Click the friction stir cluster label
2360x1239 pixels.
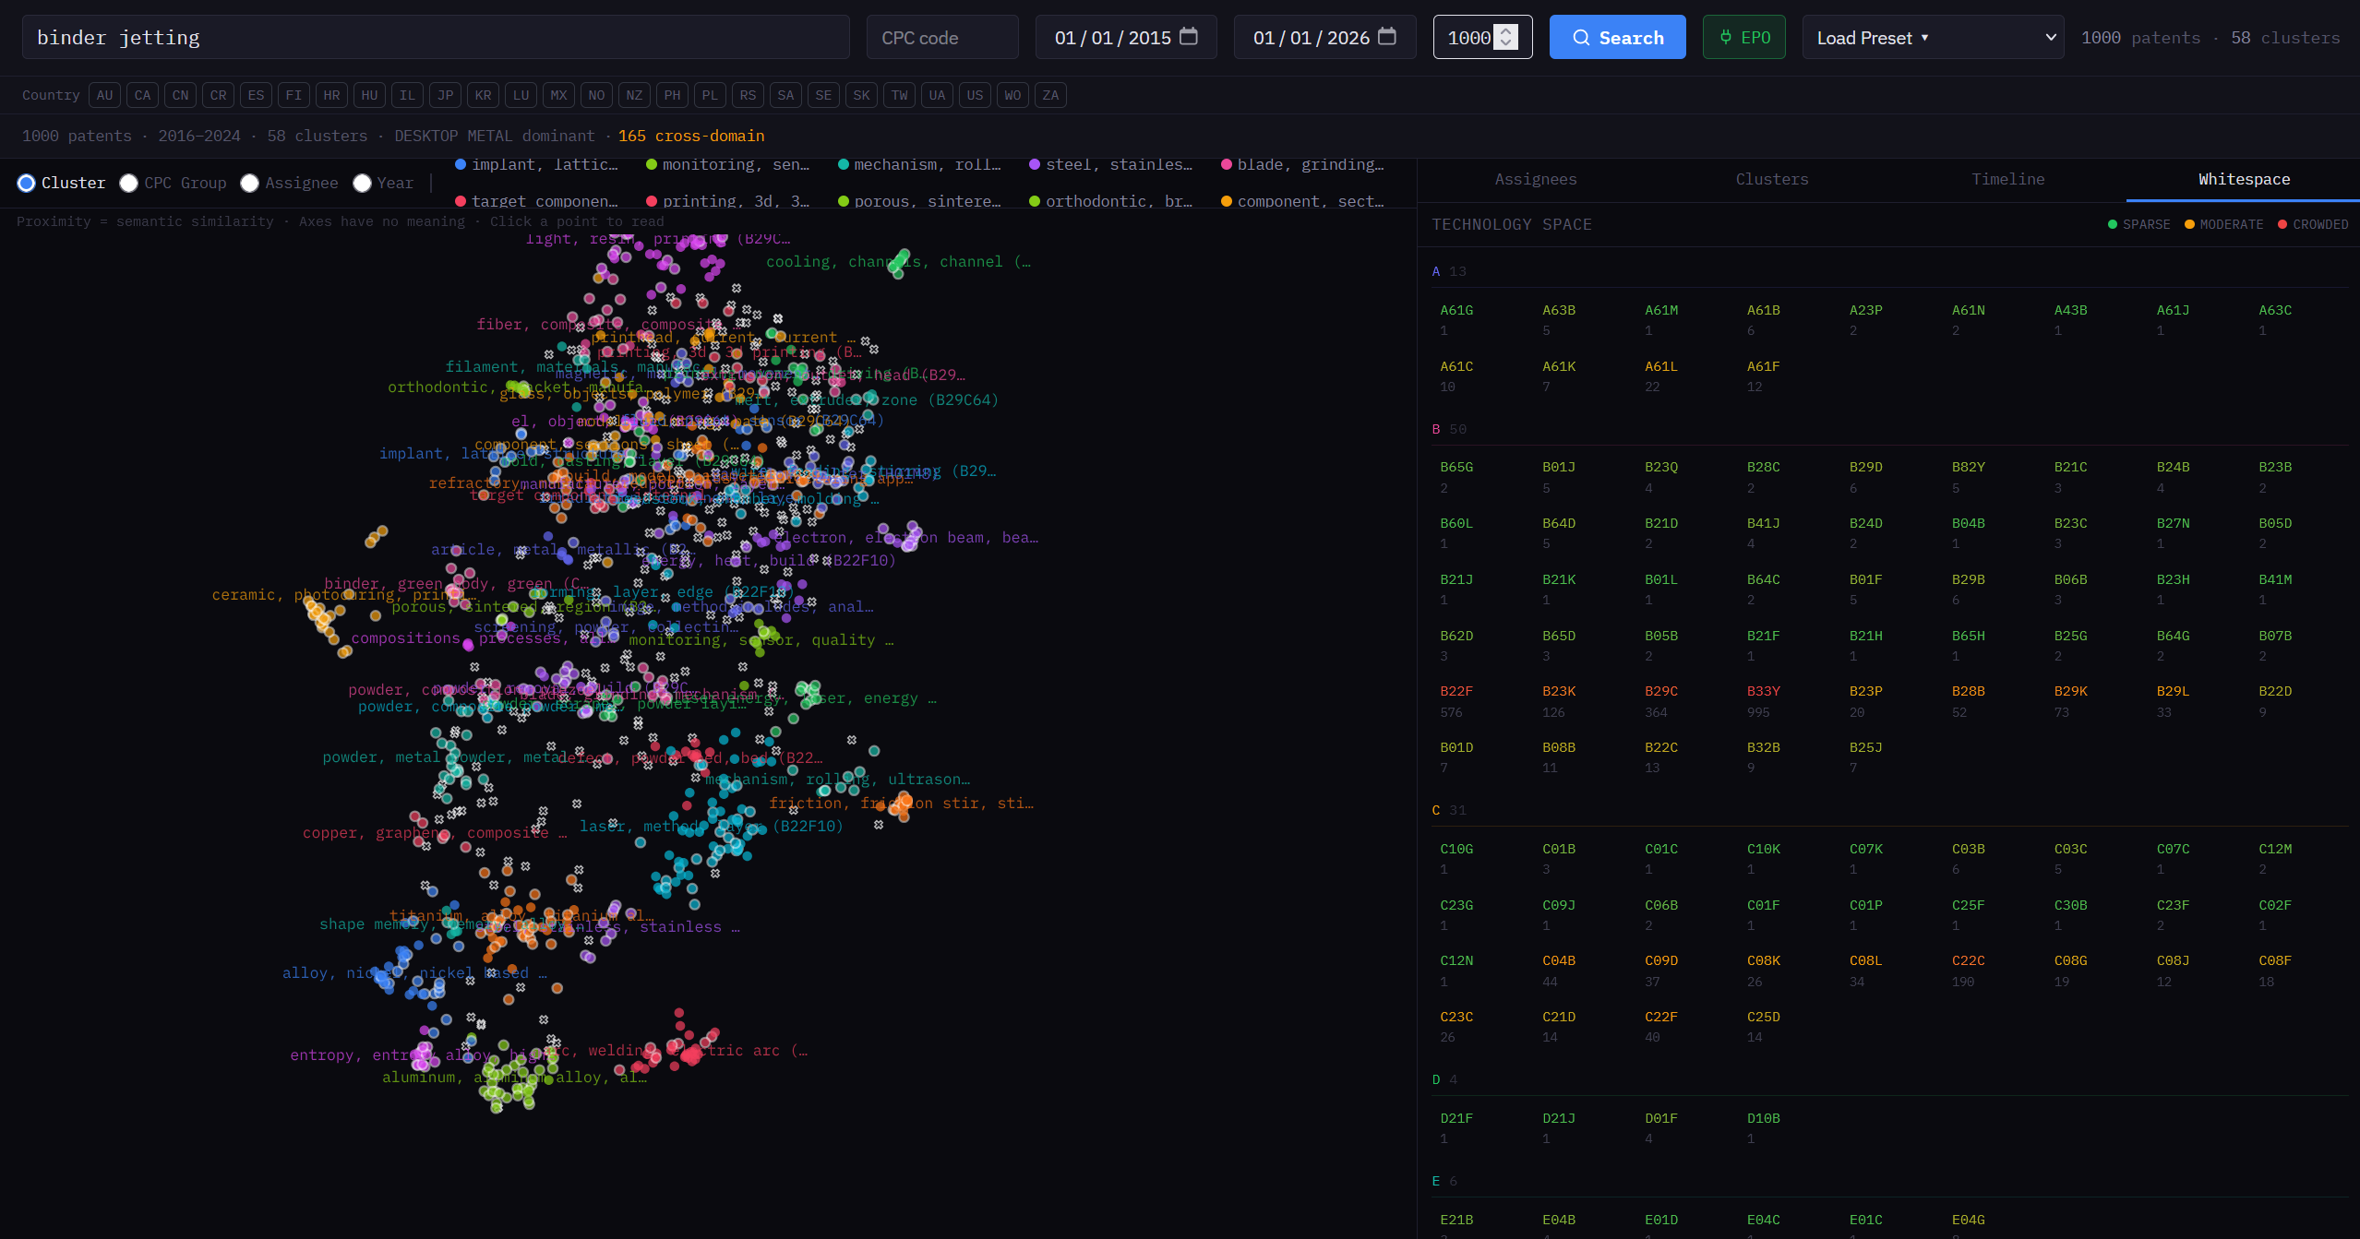point(901,804)
